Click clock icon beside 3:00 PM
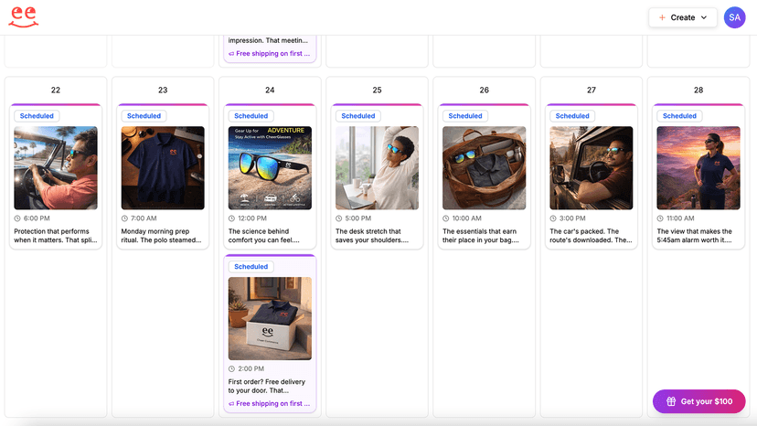 (x=553, y=218)
